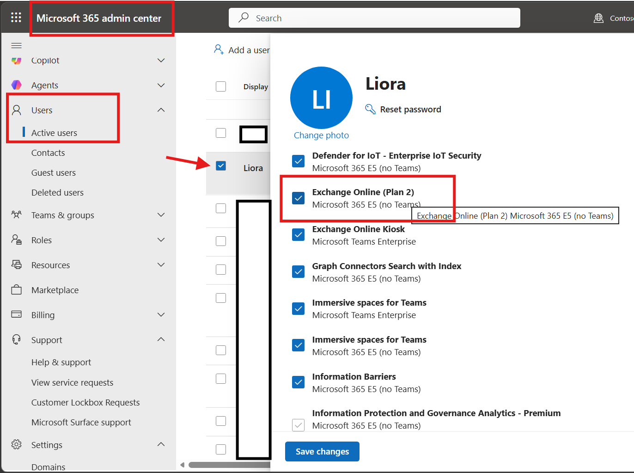The width and height of the screenshot is (634, 473).
Task: Click the Settings gear icon
Action: (16, 445)
